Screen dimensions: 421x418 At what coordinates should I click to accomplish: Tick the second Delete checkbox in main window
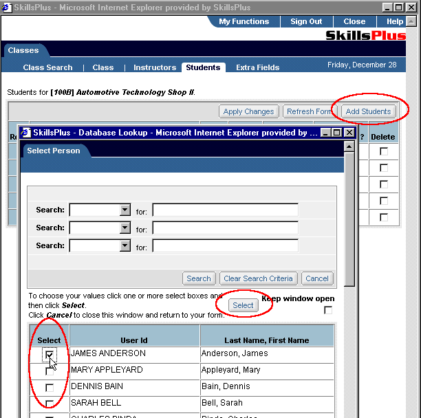click(x=384, y=168)
